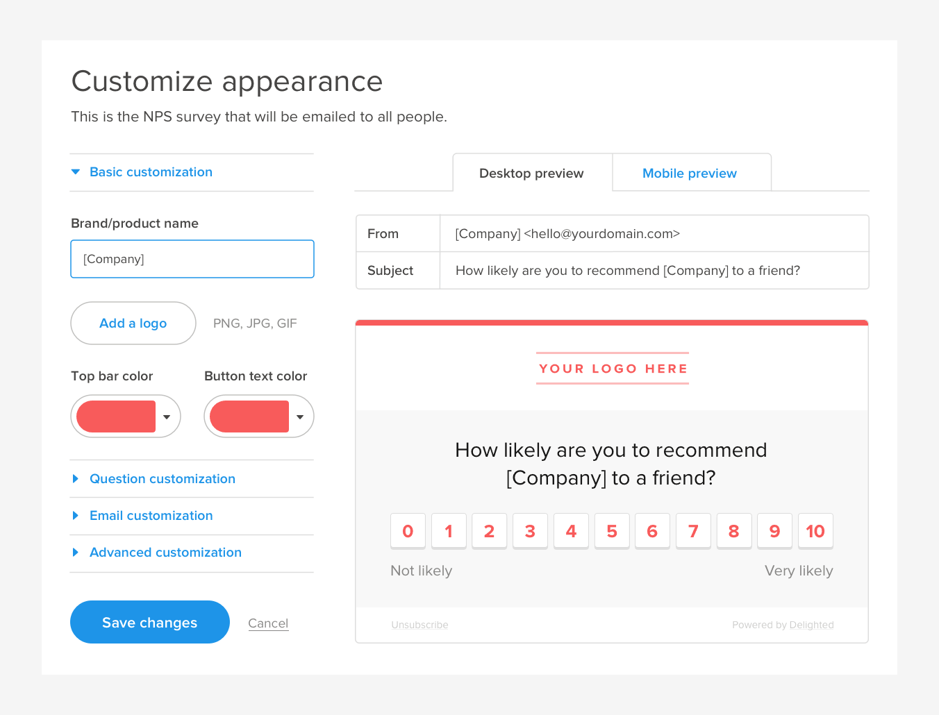The width and height of the screenshot is (939, 715).
Task: Cancel the appearance customization
Action: pos(268,622)
